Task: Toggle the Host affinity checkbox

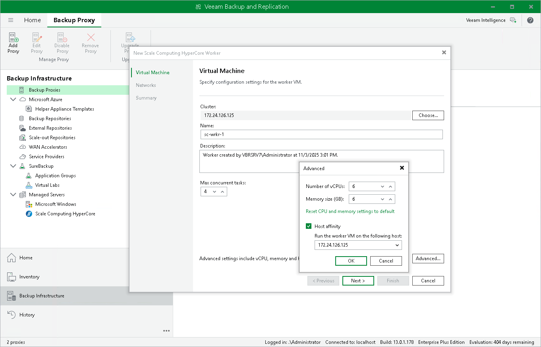Action: coord(309,226)
